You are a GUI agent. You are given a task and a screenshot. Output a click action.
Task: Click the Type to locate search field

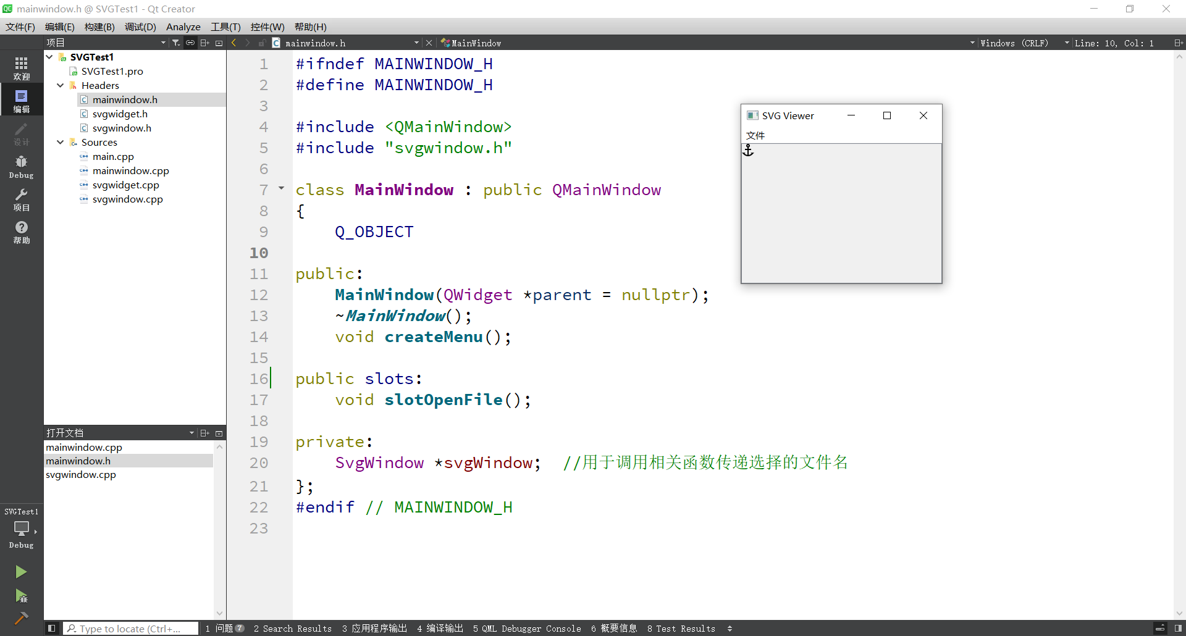(x=131, y=629)
